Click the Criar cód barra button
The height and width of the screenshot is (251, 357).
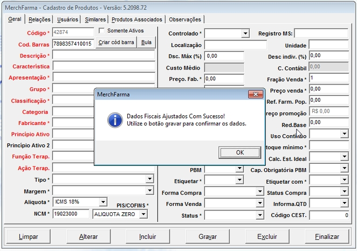point(116,43)
